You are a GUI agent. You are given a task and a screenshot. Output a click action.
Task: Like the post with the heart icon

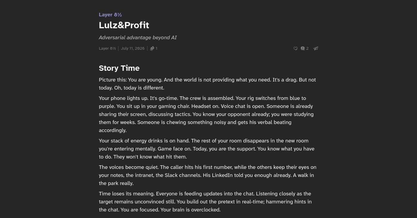tap(295, 48)
